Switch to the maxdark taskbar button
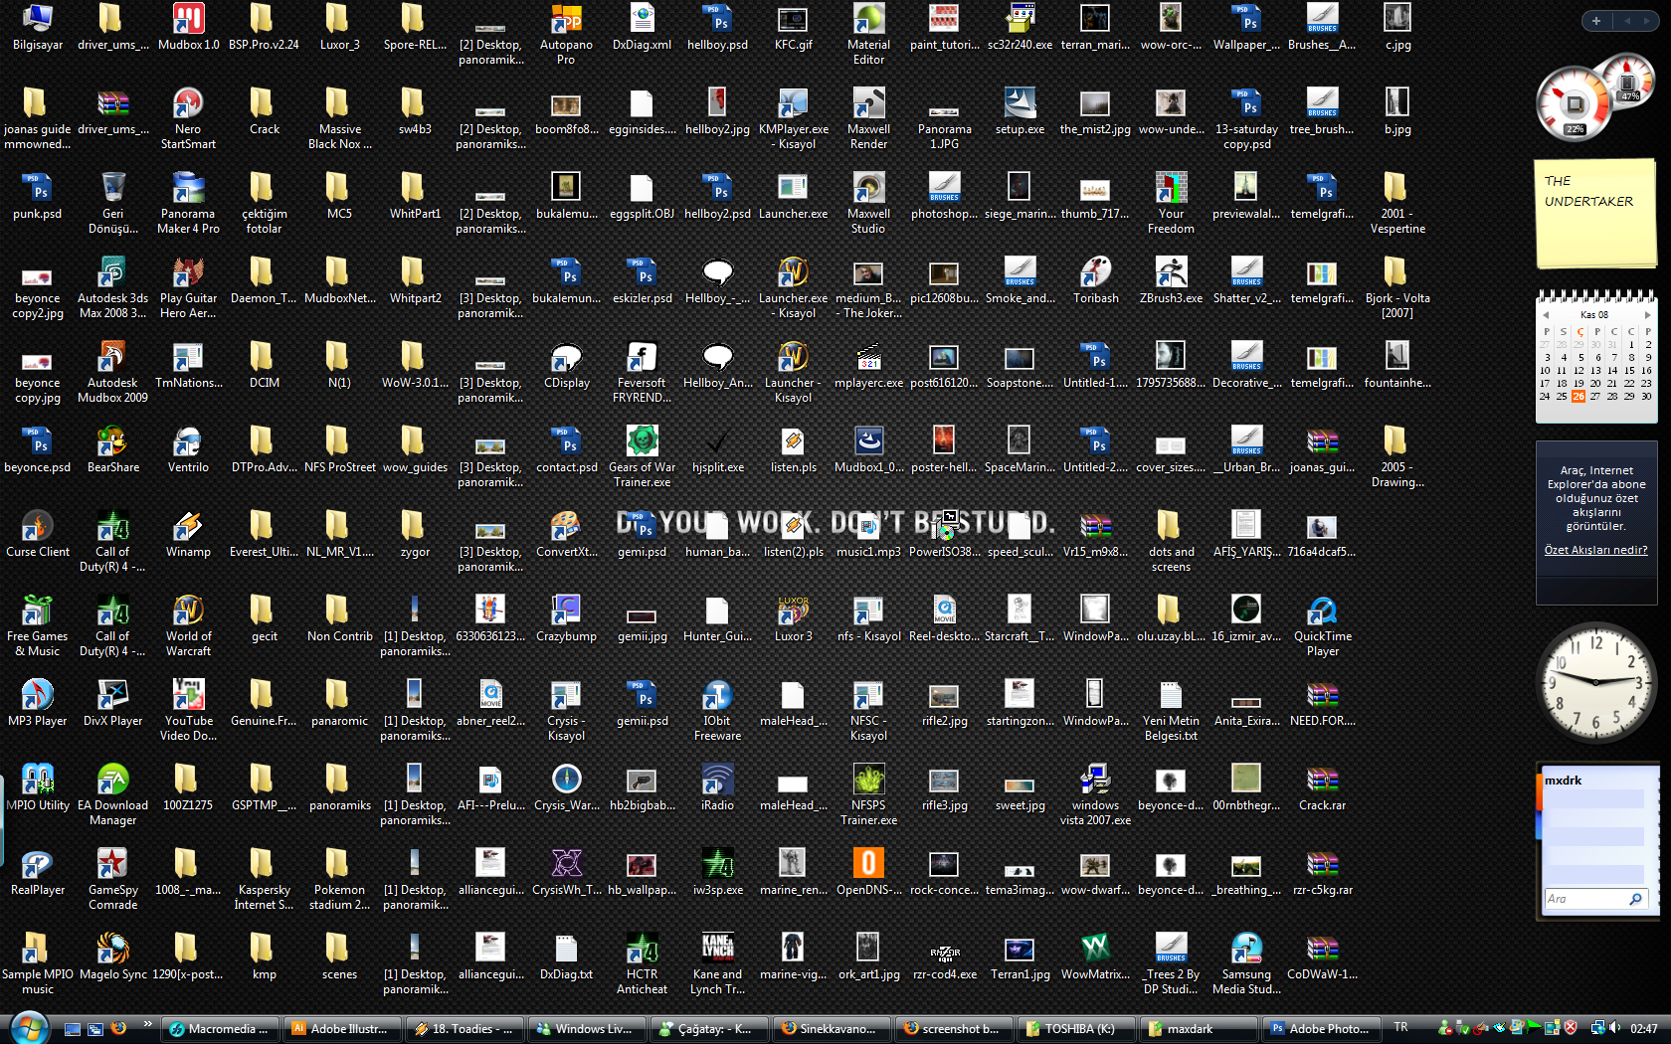The height and width of the screenshot is (1044, 1671). click(1199, 1029)
